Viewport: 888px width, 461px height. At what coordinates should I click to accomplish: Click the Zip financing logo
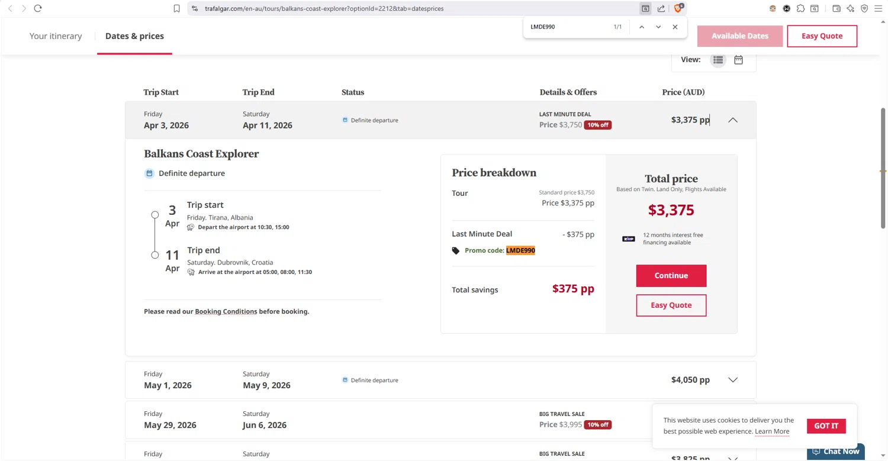pos(629,239)
